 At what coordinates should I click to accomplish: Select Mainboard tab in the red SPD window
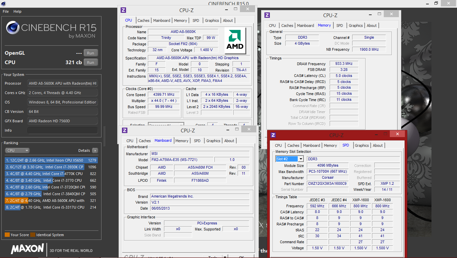tap(311, 145)
